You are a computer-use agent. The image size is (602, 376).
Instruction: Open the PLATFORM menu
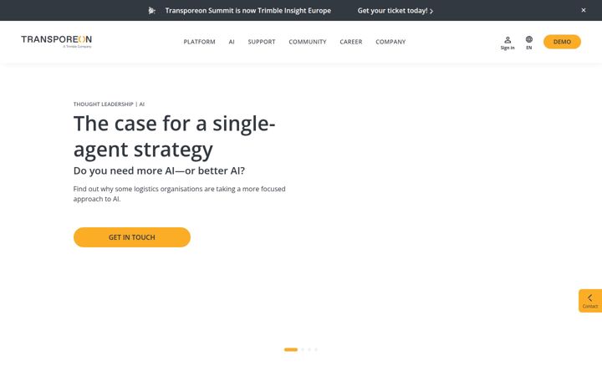[199, 42]
